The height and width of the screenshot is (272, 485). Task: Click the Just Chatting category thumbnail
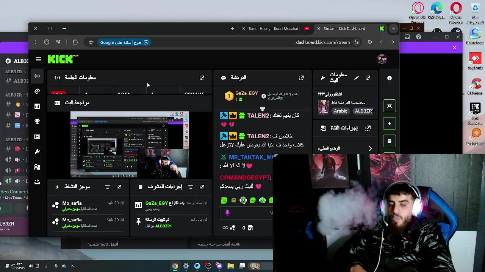[x=323, y=107]
